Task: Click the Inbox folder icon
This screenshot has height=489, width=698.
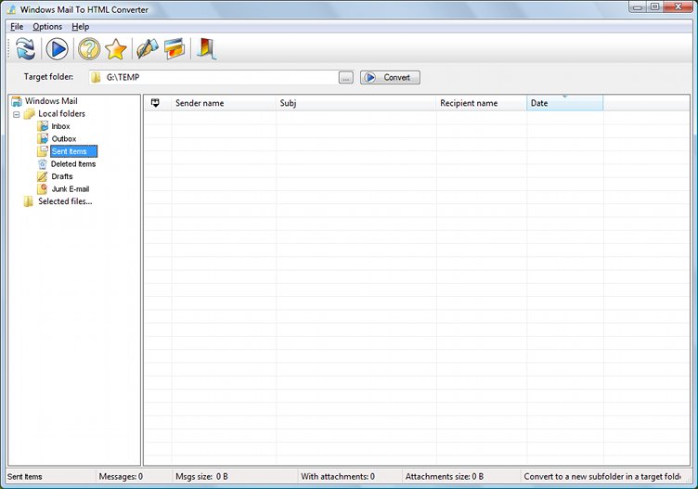Action: (x=43, y=126)
